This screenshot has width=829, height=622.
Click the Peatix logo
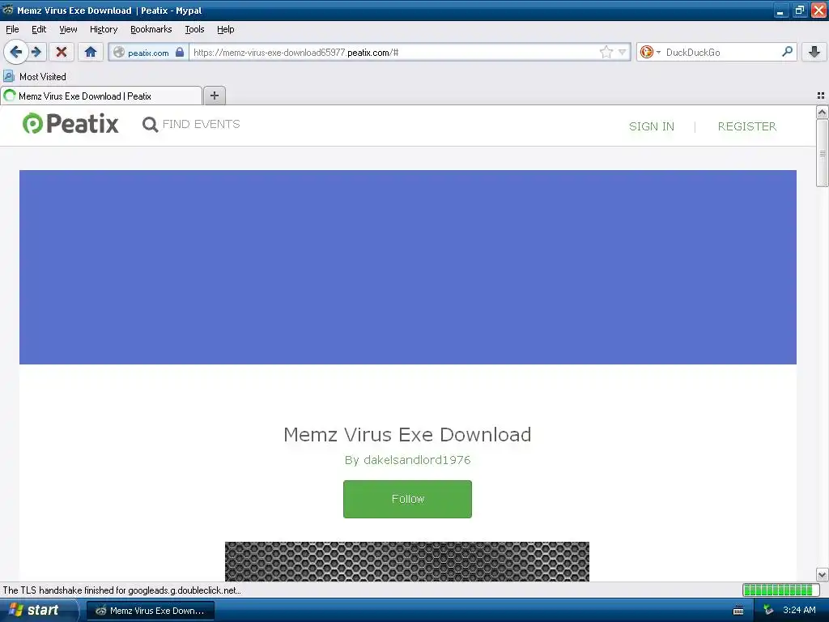[70, 124]
